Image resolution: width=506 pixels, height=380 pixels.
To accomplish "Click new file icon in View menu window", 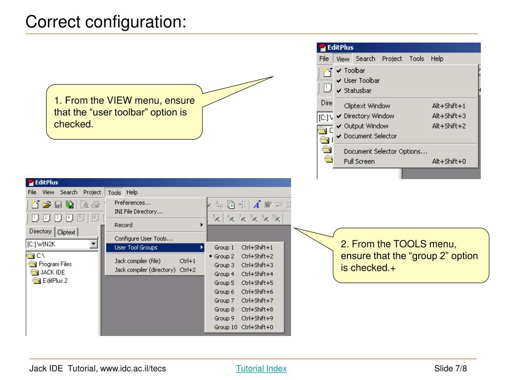I will click(328, 72).
